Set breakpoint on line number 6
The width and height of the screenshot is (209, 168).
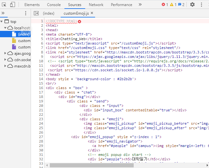[x=42, y=43]
